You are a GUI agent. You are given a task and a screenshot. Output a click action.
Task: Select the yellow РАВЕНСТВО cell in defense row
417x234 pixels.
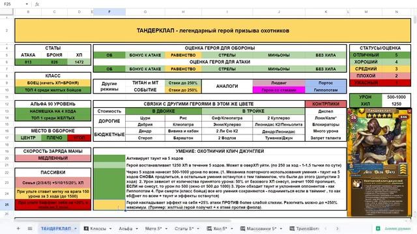(x=183, y=55)
